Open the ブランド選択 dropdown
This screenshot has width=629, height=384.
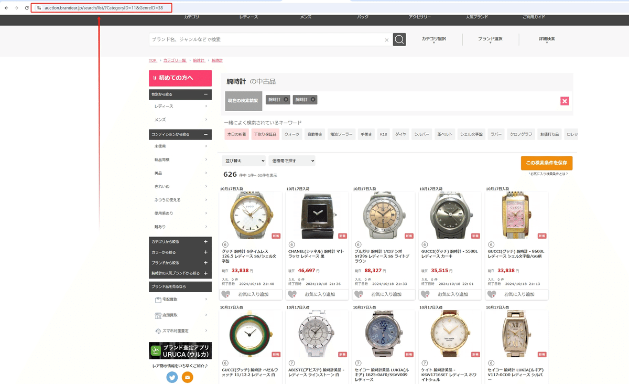point(490,39)
